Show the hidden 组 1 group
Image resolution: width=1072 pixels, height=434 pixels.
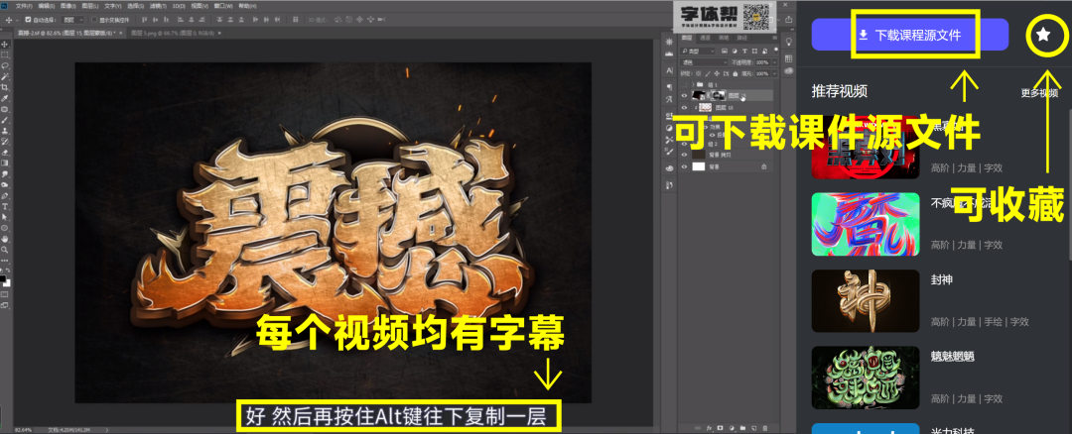click(684, 84)
